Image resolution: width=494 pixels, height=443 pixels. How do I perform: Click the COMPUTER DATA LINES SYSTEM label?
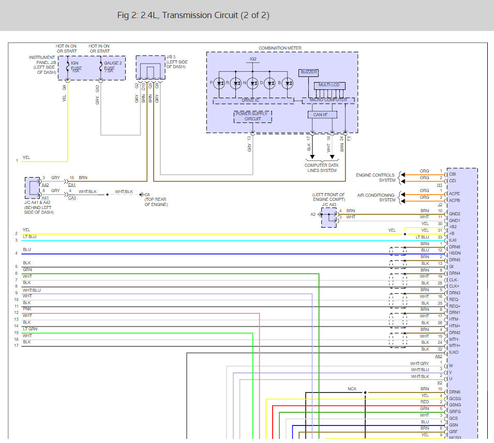click(x=322, y=168)
